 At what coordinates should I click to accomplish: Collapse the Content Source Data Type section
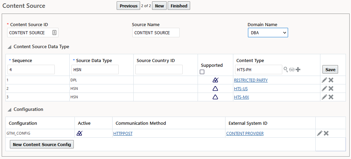click(10, 47)
